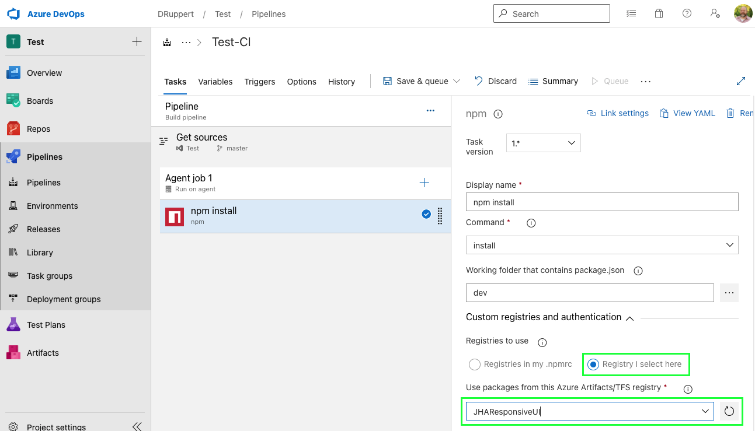This screenshot has height=431, width=755.
Task: Open the marketplace shopping bag icon
Action: [x=659, y=14]
